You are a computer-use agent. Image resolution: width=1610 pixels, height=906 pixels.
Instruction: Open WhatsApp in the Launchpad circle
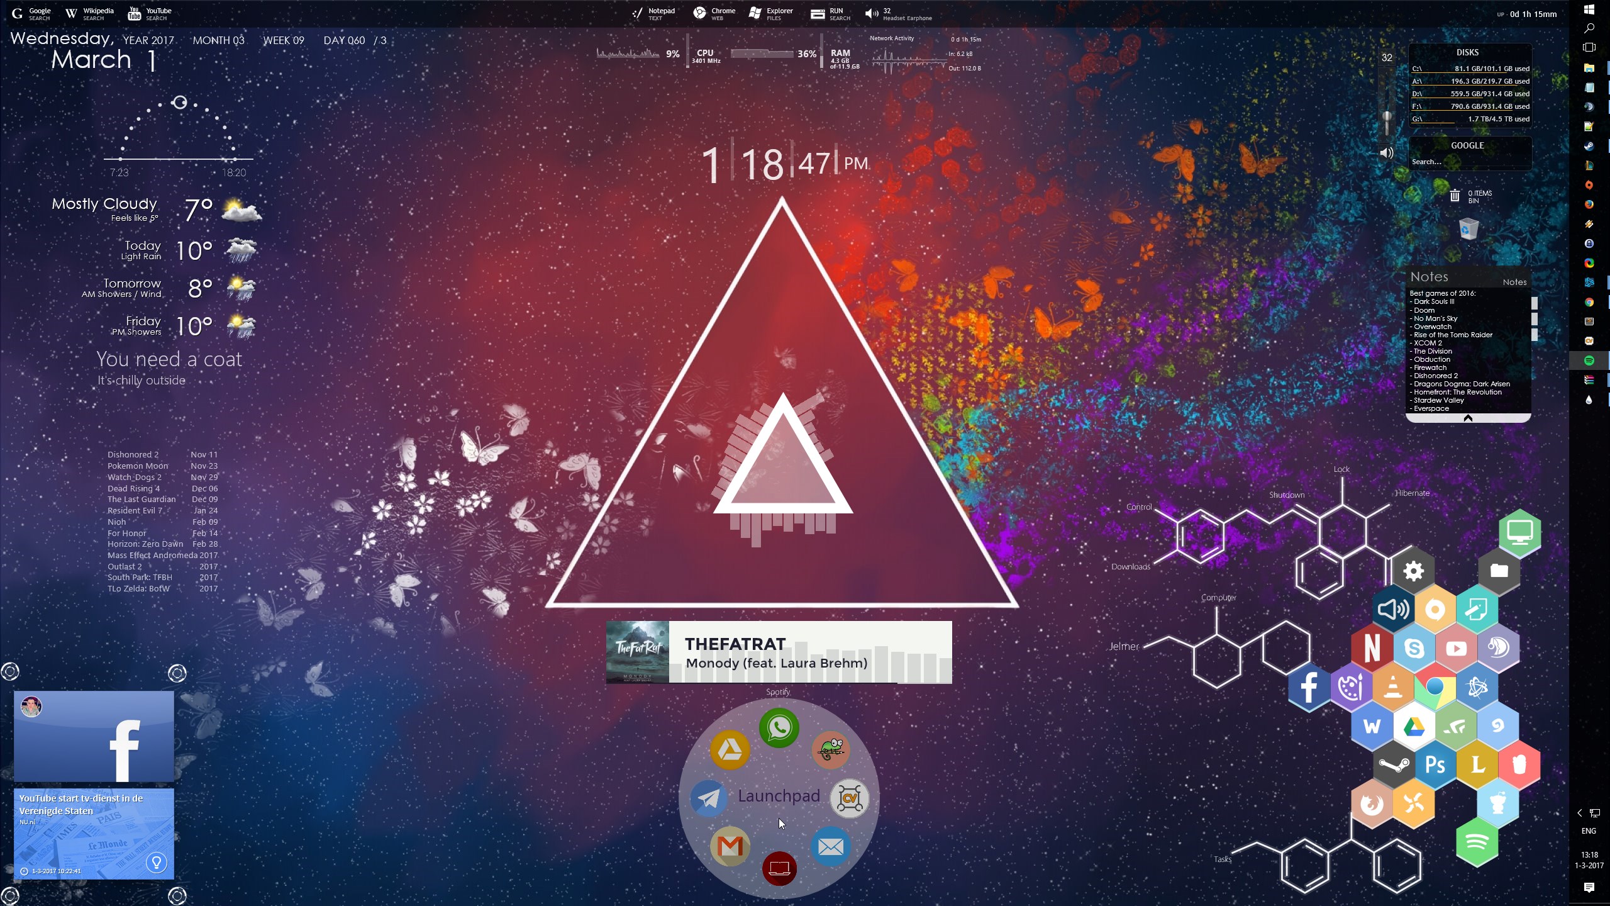[779, 728]
